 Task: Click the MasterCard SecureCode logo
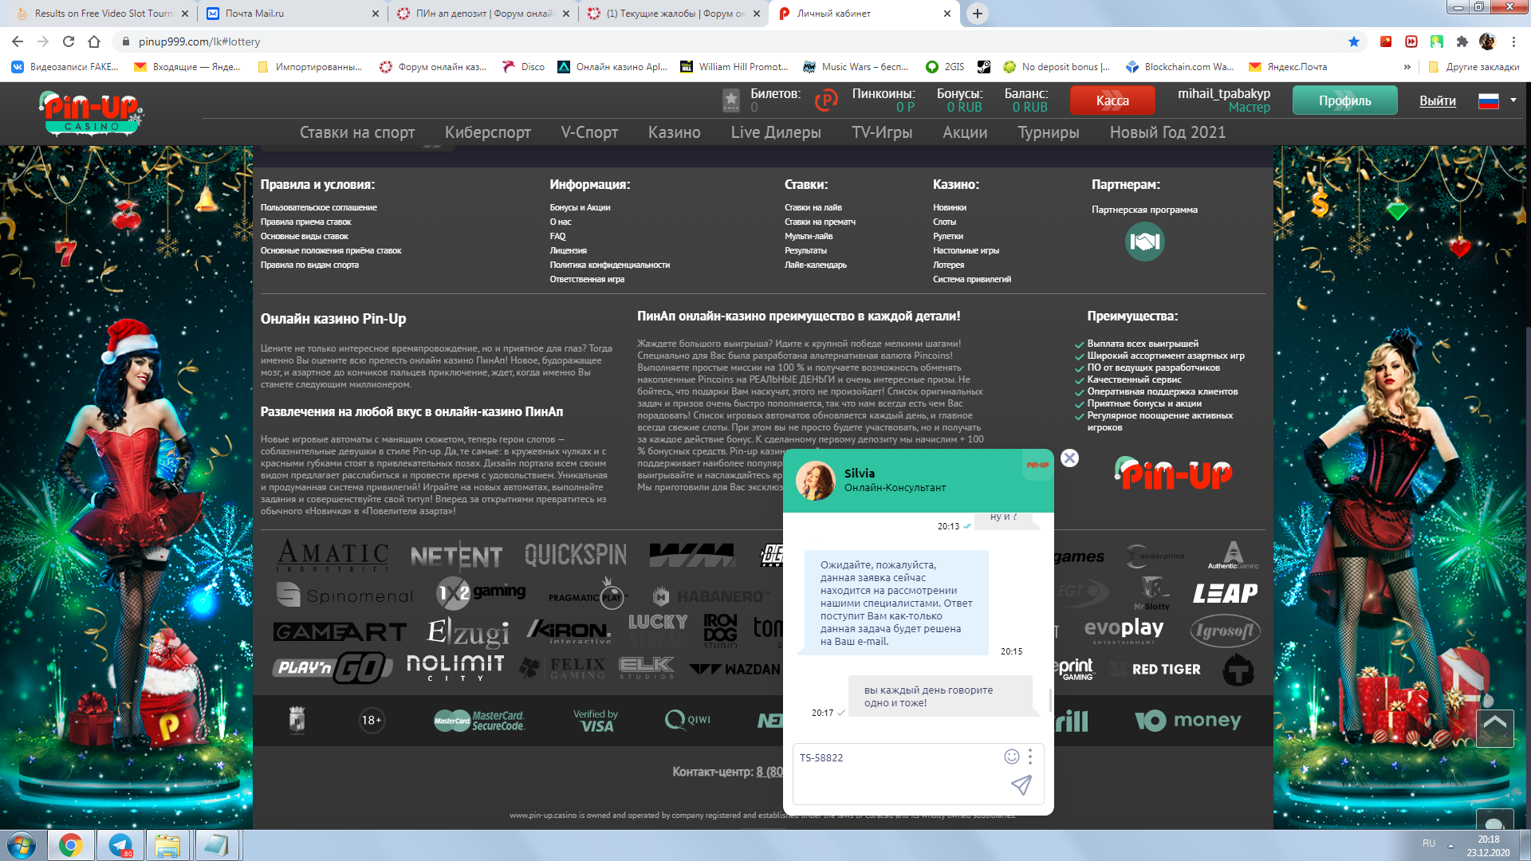tap(479, 721)
